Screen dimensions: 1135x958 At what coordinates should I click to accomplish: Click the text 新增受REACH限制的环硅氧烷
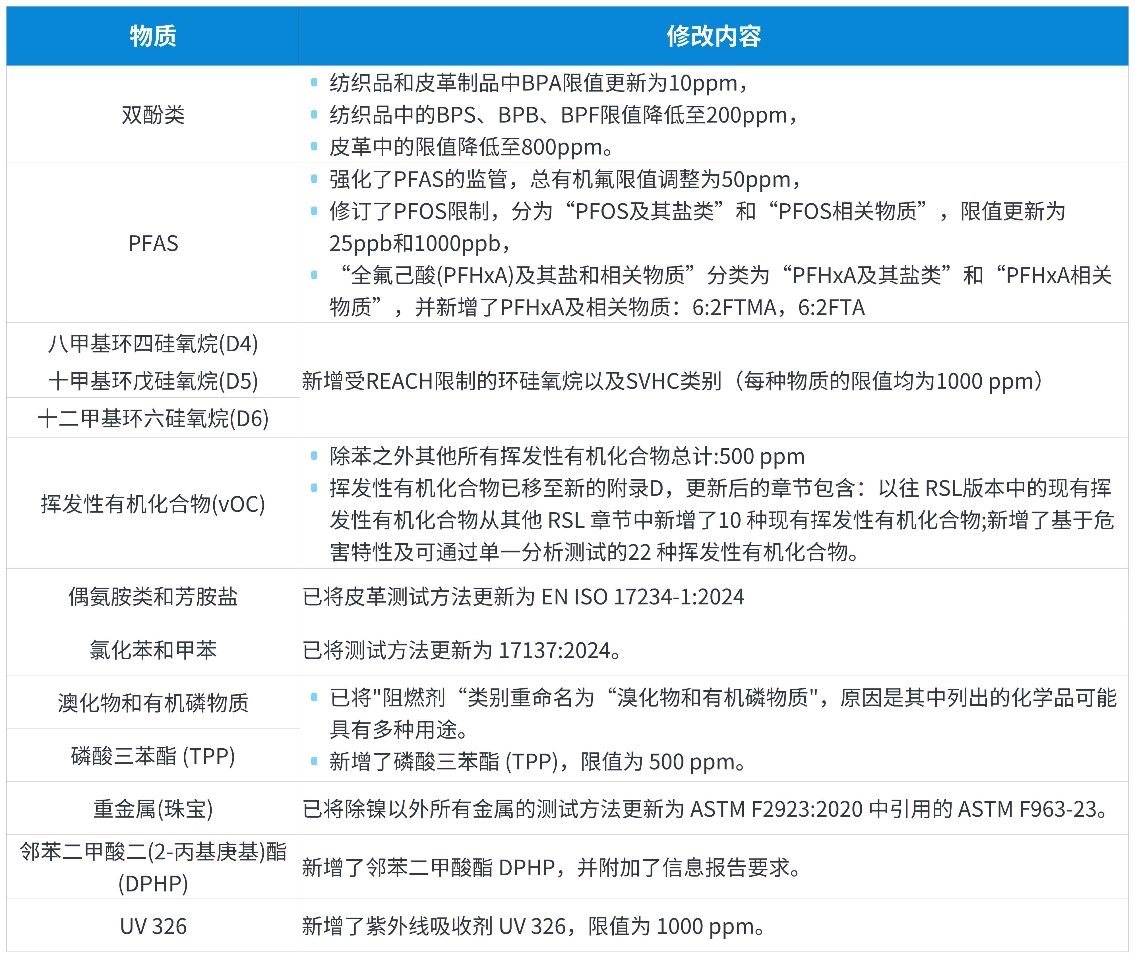click(x=442, y=381)
